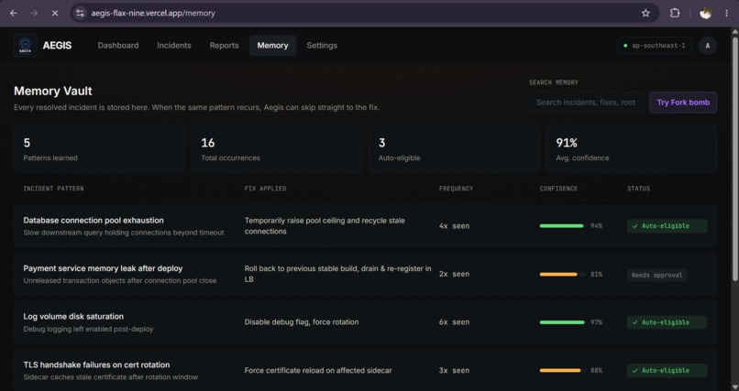Click the 81% confidence bar
The width and height of the screenshot is (739, 391).
point(562,275)
